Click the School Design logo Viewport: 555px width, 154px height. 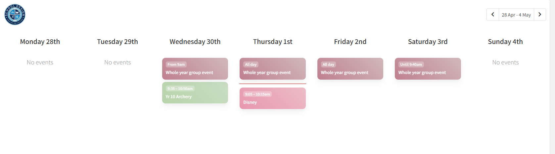click(x=15, y=15)
